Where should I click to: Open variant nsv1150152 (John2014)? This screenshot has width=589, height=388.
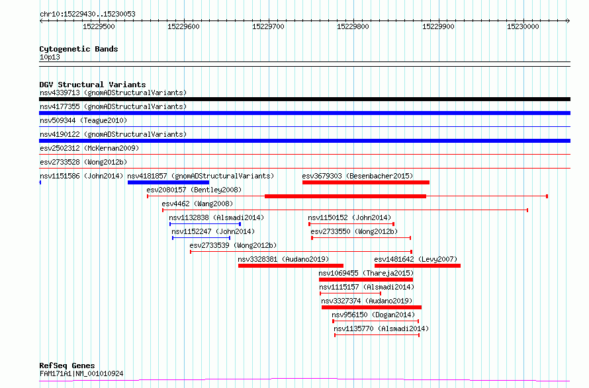[x=349, y=217]
